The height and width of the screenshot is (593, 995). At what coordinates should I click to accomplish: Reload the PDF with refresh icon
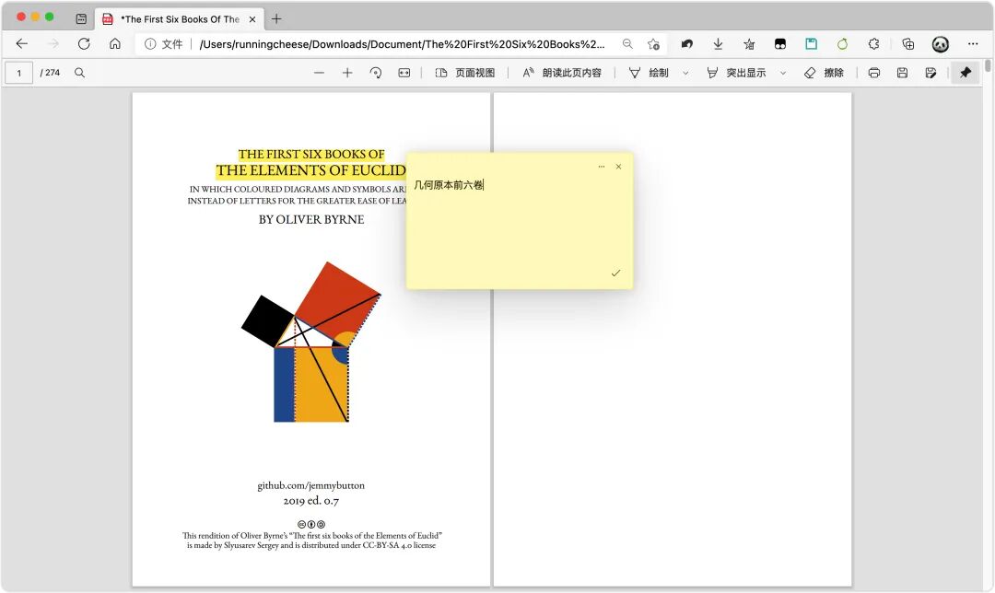(x=84, y=44)
